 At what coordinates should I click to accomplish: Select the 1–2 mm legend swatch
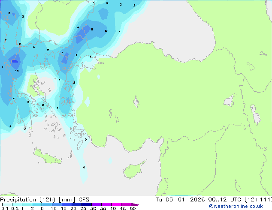coord(27,204)
